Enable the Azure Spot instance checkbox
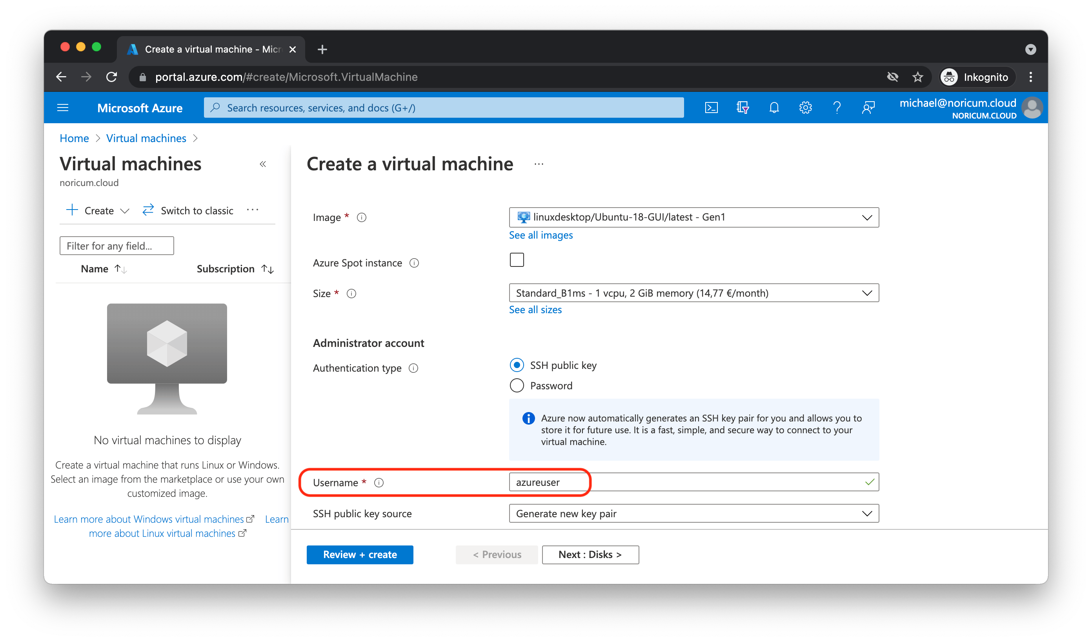Image resolution: width=1092 pixels, height=642 pixels. coord(517,260)
